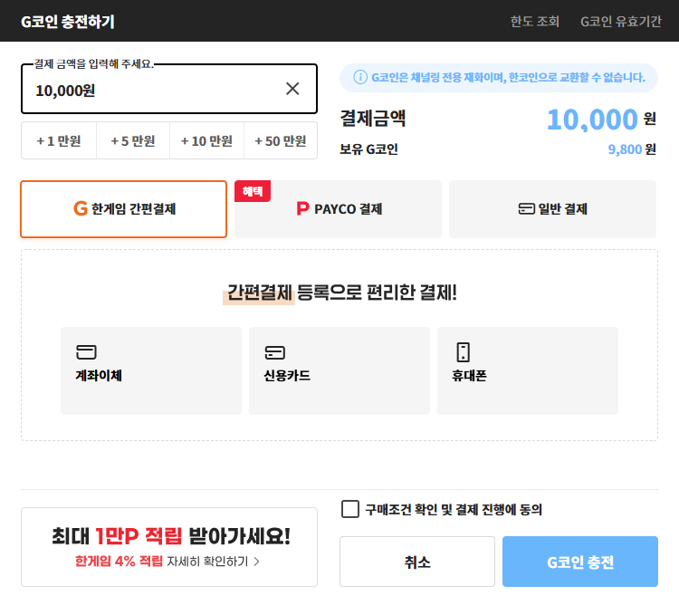Screen dimensions: 679x605
Task: Open 한게임 4% 적립 자세히 확인하기 link
Action: [x=167, y=562]
